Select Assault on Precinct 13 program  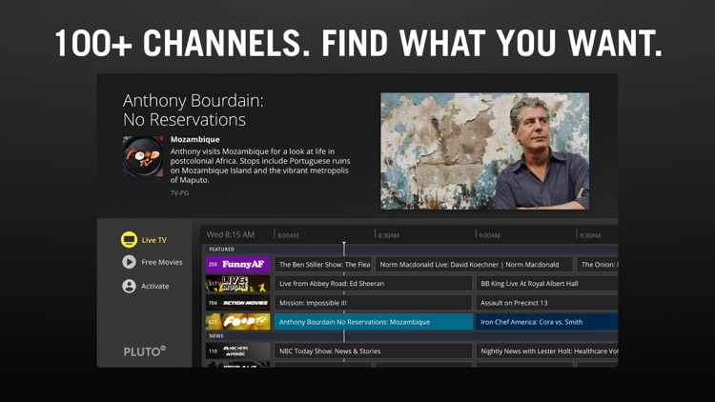tap(547, 303)
